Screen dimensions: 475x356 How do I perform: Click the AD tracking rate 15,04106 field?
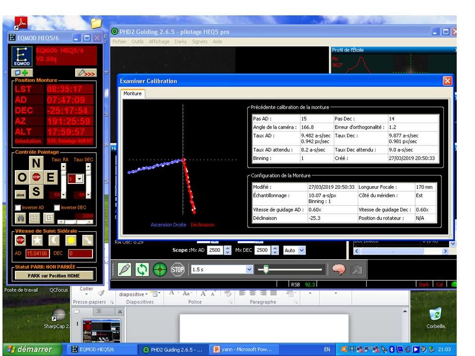(x=37, y=253)
